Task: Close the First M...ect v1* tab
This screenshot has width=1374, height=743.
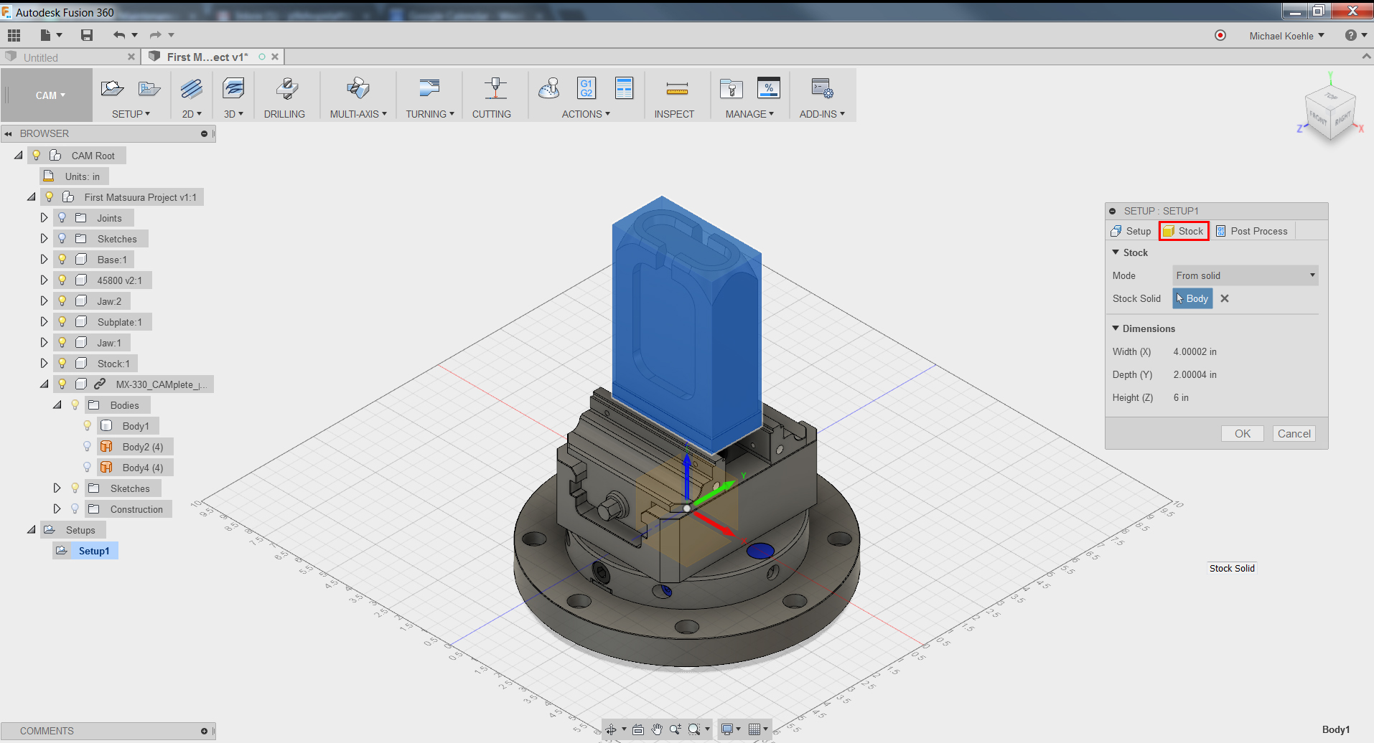Action: pos(275,57)
